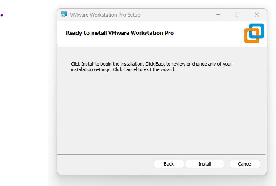Click the installer icon in the title bar
Image resolution: width=276 pixels, height=186 pixels.
[64, 14]
